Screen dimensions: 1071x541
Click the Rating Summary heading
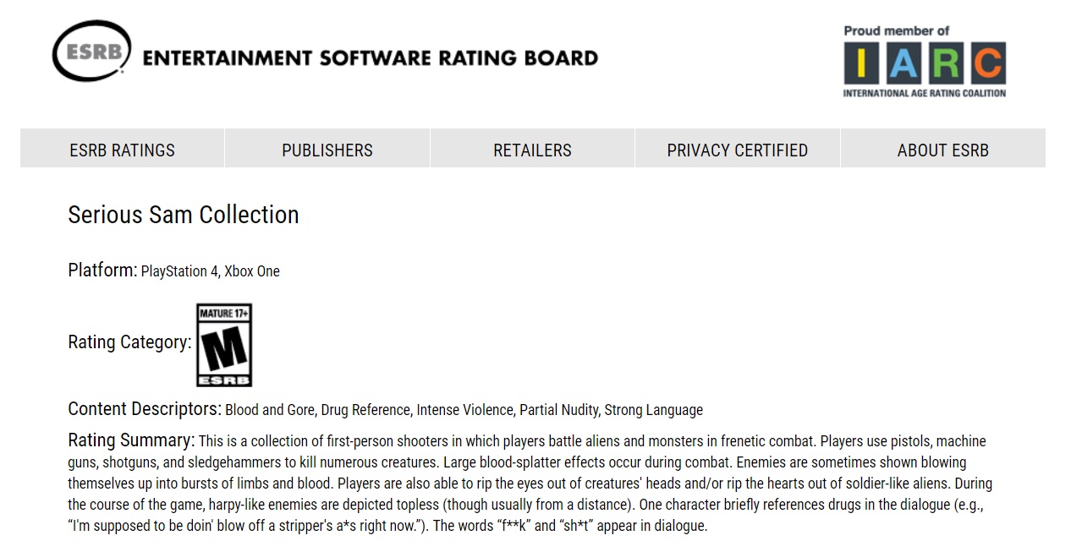click(x=131, y=440)
